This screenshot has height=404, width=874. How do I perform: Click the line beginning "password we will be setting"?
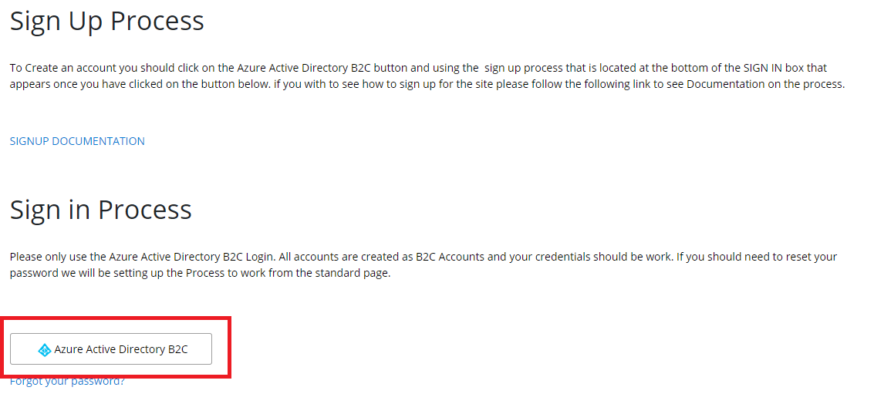coord(200,273)
